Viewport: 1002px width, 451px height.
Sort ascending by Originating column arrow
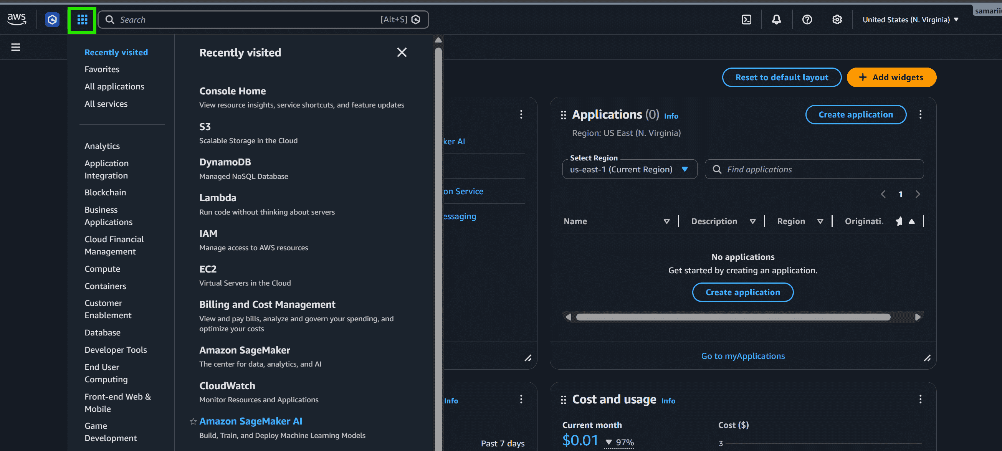point(911,221)
